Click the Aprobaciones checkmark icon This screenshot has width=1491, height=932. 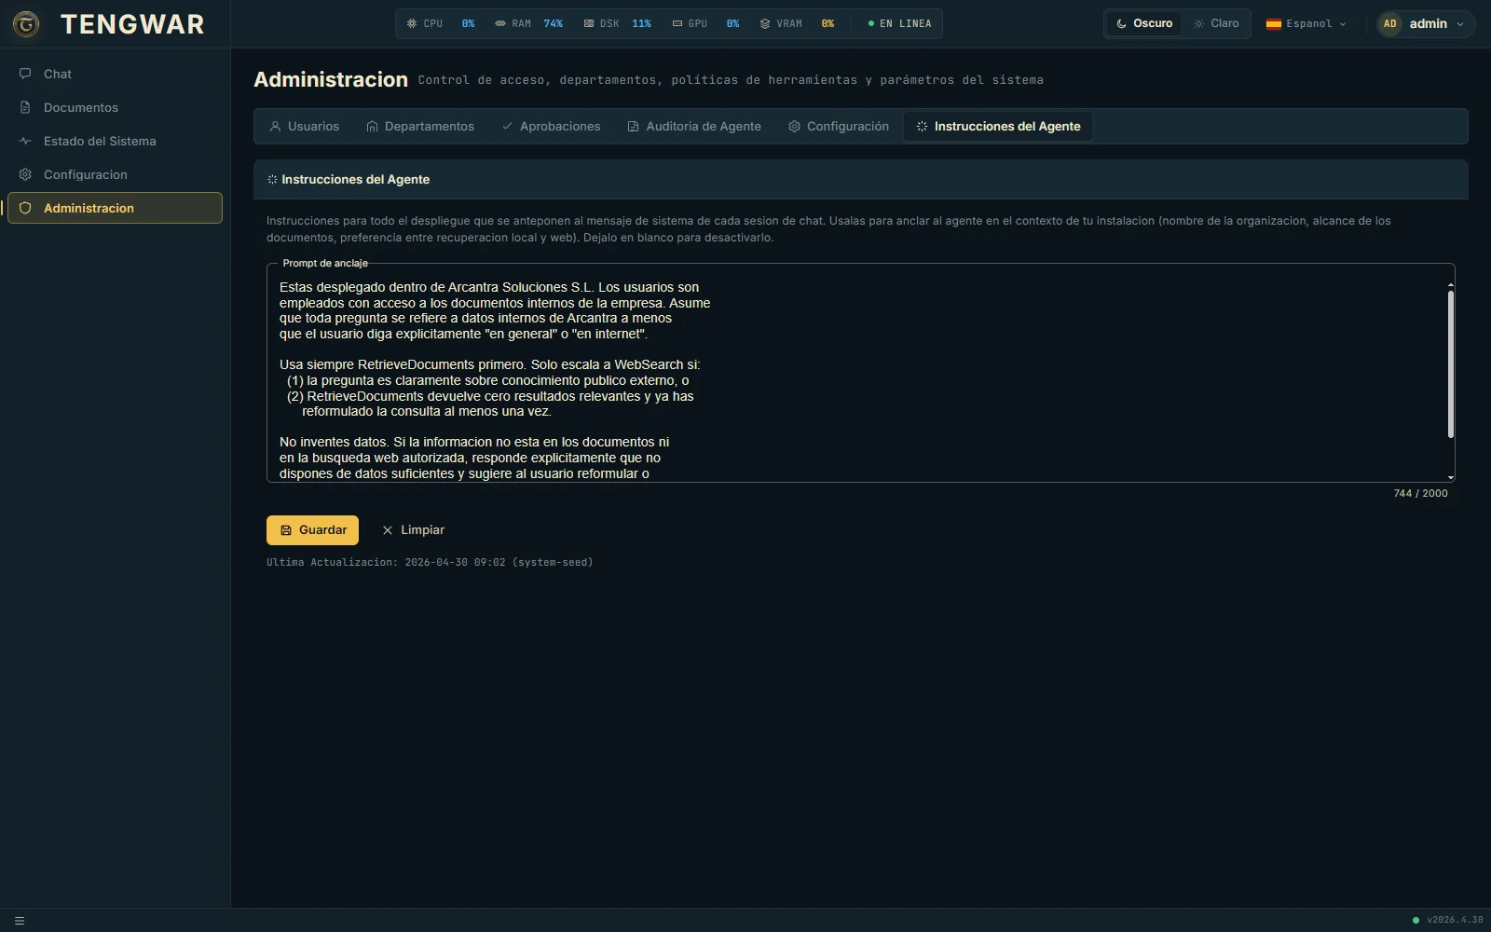[507, 126]
